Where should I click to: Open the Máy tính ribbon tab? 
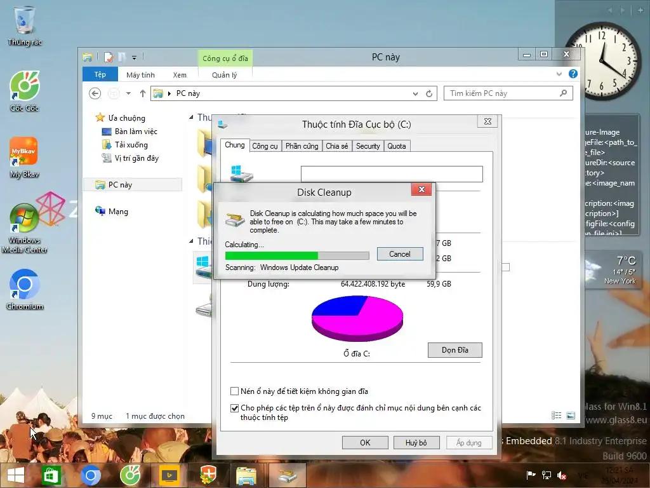pos(140,75)
